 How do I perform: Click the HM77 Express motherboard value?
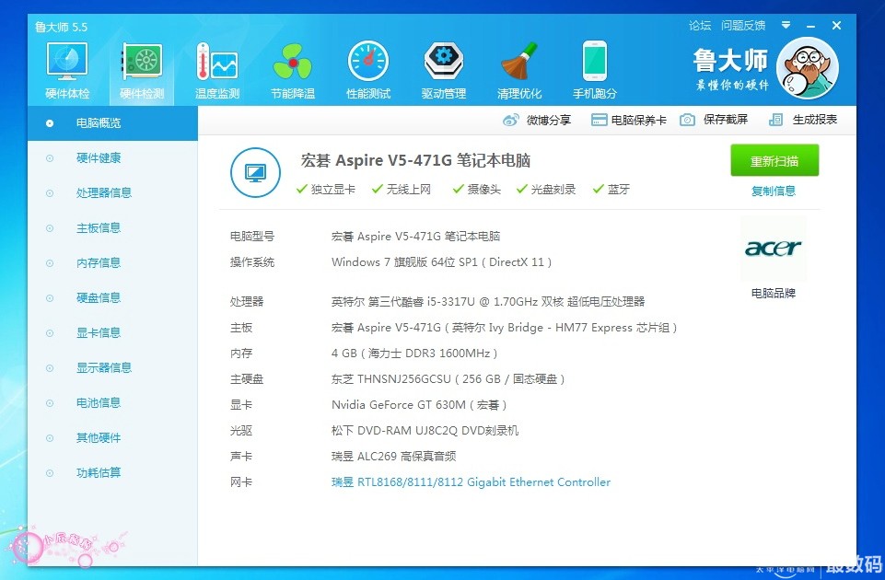point(504,327)
